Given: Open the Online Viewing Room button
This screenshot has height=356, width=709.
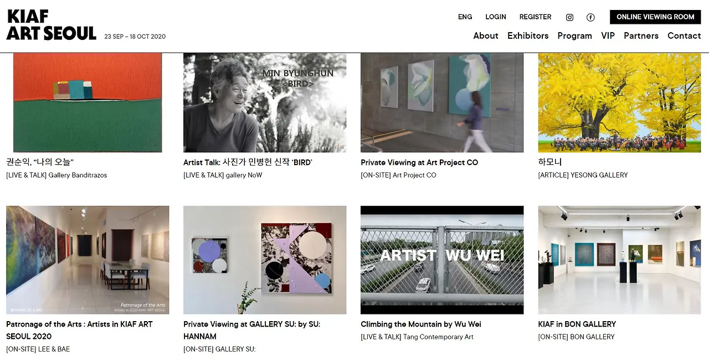Looking at the screenshot, I should 655,17.
